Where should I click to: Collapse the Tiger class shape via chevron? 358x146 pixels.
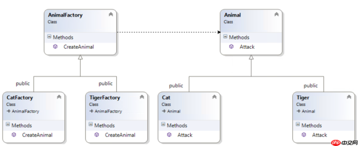(x=349, y=97)
